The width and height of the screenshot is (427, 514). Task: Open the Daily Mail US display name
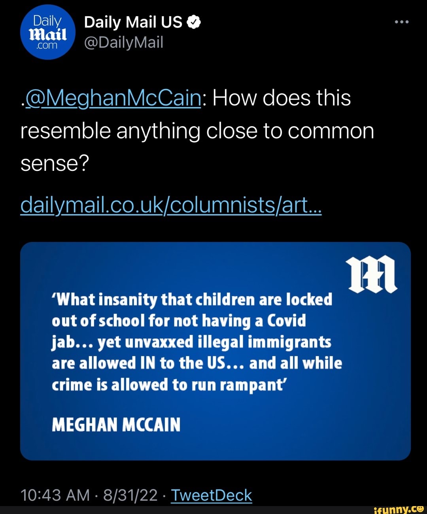coord(133,23)
